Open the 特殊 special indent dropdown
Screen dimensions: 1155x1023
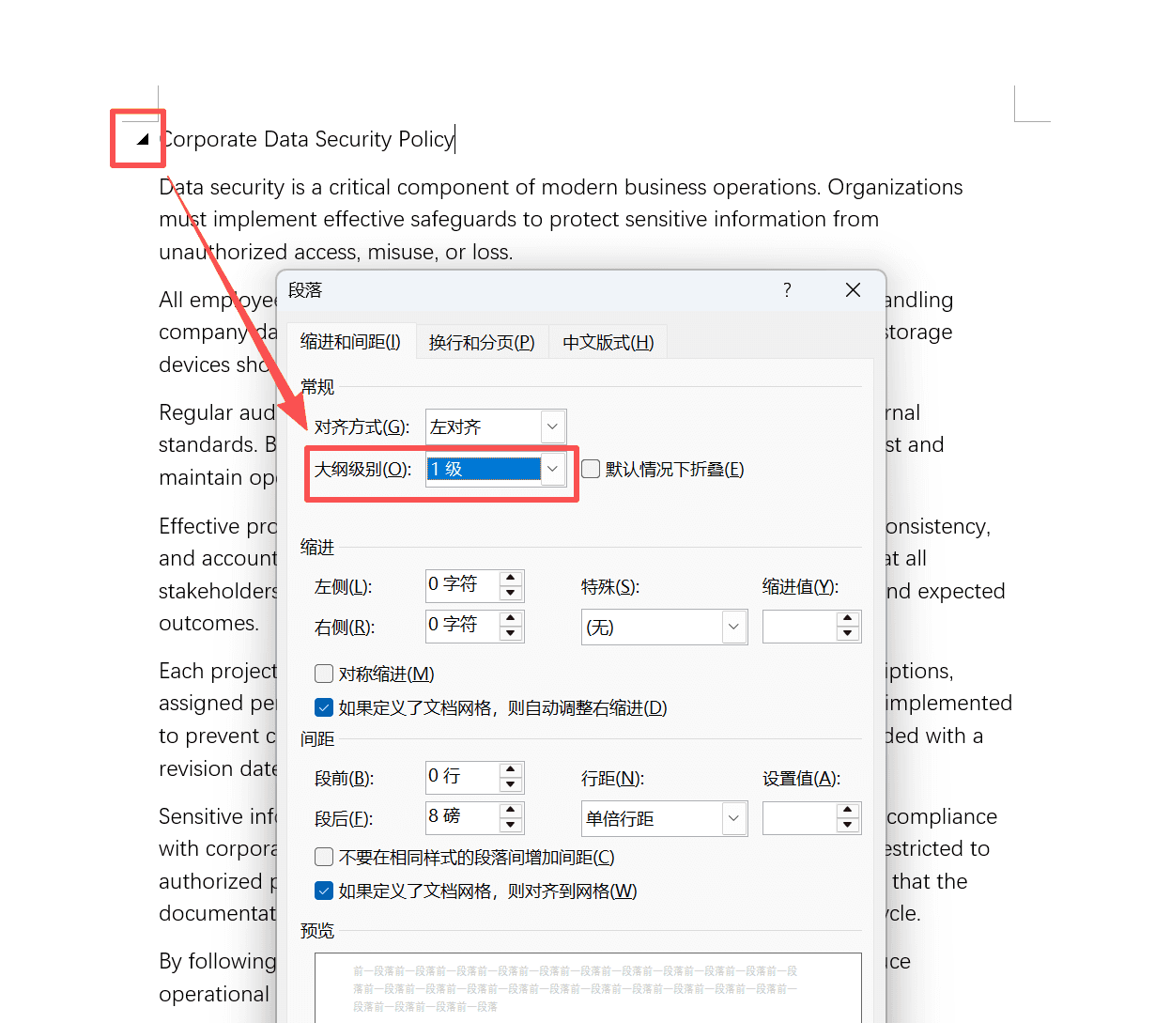[x=734, y=627]
